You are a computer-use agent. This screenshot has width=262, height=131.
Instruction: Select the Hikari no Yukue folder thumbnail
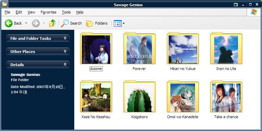tap(183, 48)
